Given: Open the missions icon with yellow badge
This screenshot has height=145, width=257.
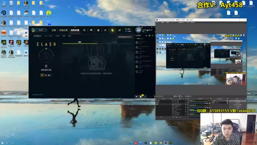Looking at the screenshot, I should [141, 96].
